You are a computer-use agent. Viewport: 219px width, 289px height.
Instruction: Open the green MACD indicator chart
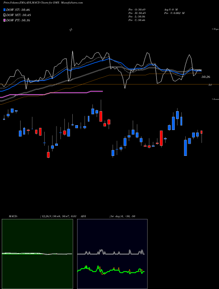click(37, 254)
